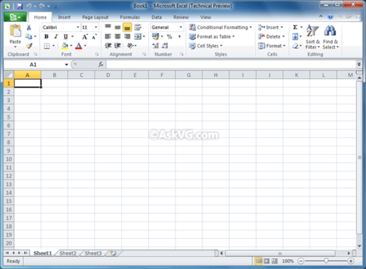366x269 pixels.
Task: Open the Conditional Formatting dropdown
Action: tap(221, 27)
